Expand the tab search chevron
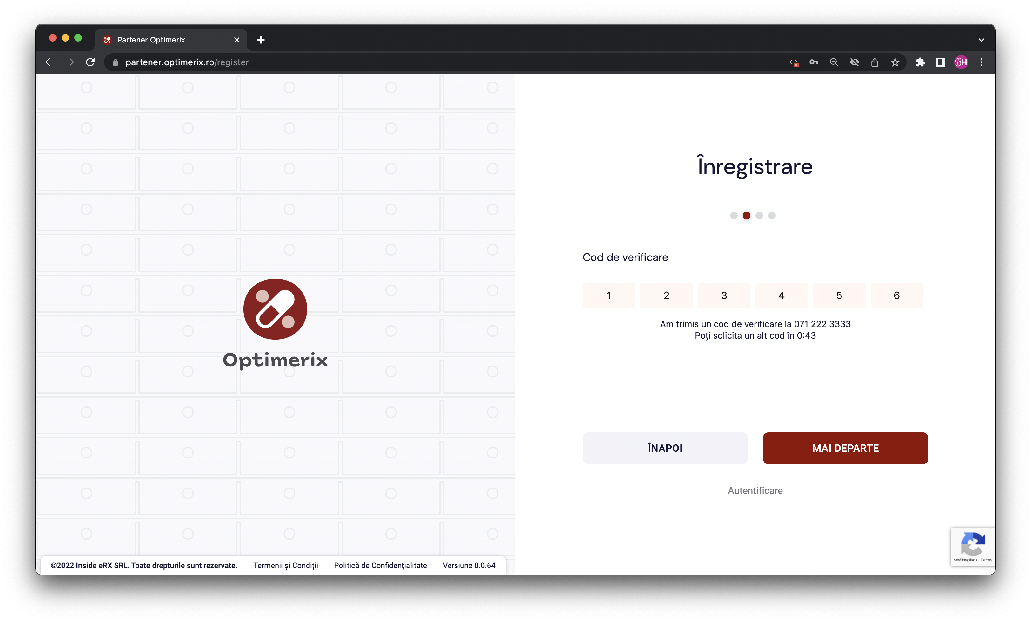The width and height of the screenshot is (1031, 622). (981, 40)
